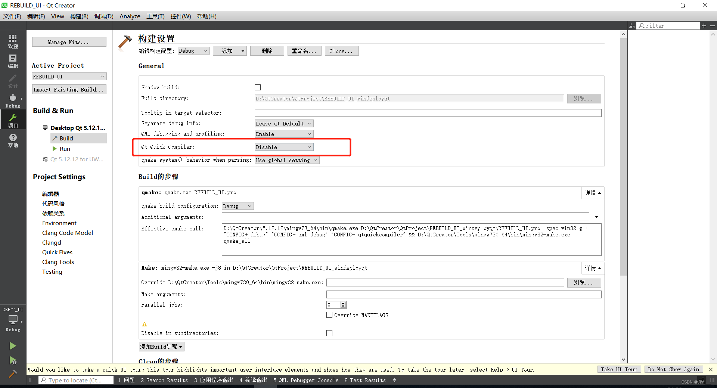Screen dimensions: 717x388
Task: Click the Qt Creator window logo
Action: [x=4, y=5]
